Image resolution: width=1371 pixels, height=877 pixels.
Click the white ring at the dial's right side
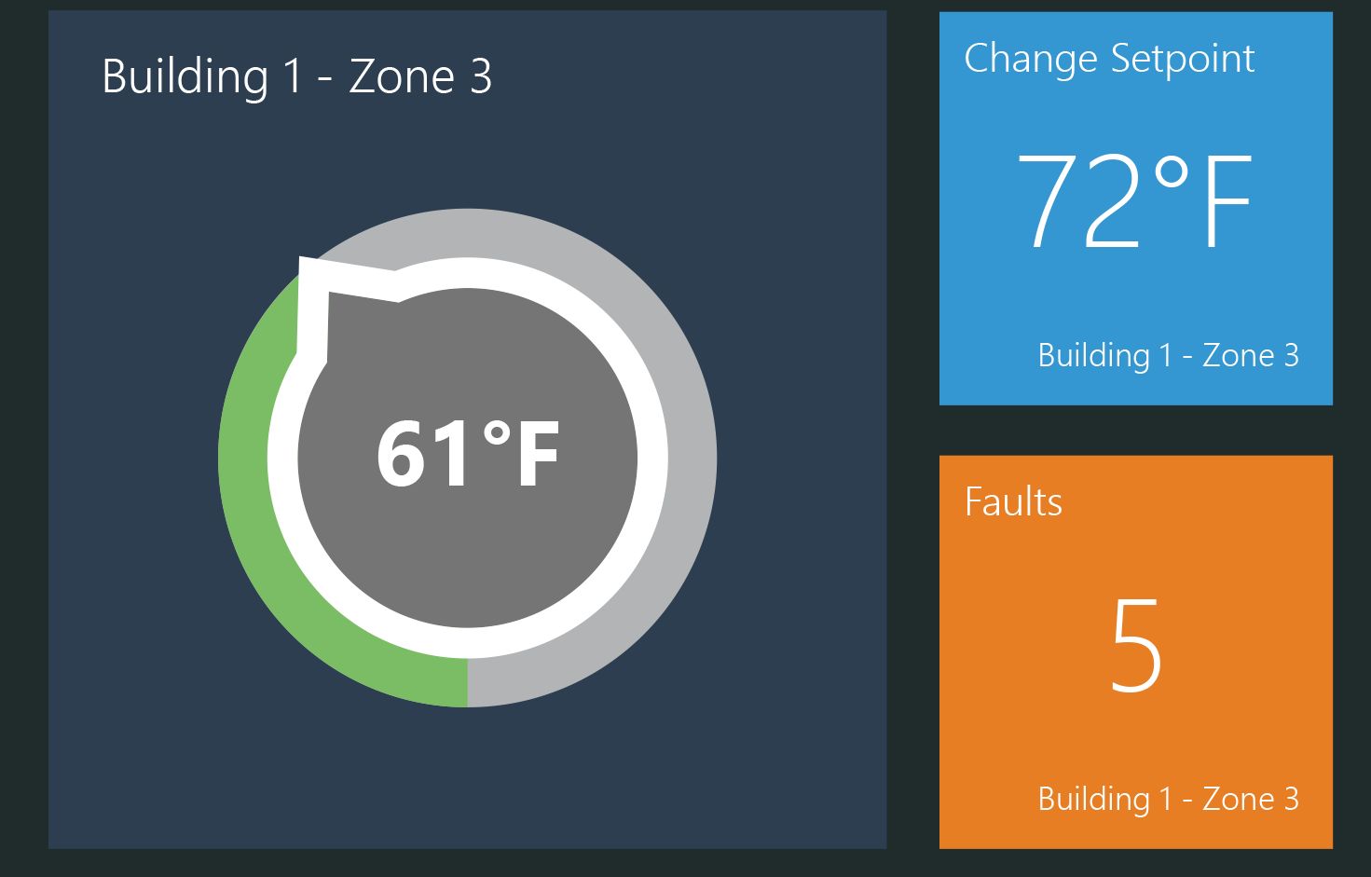pos(652,458)
